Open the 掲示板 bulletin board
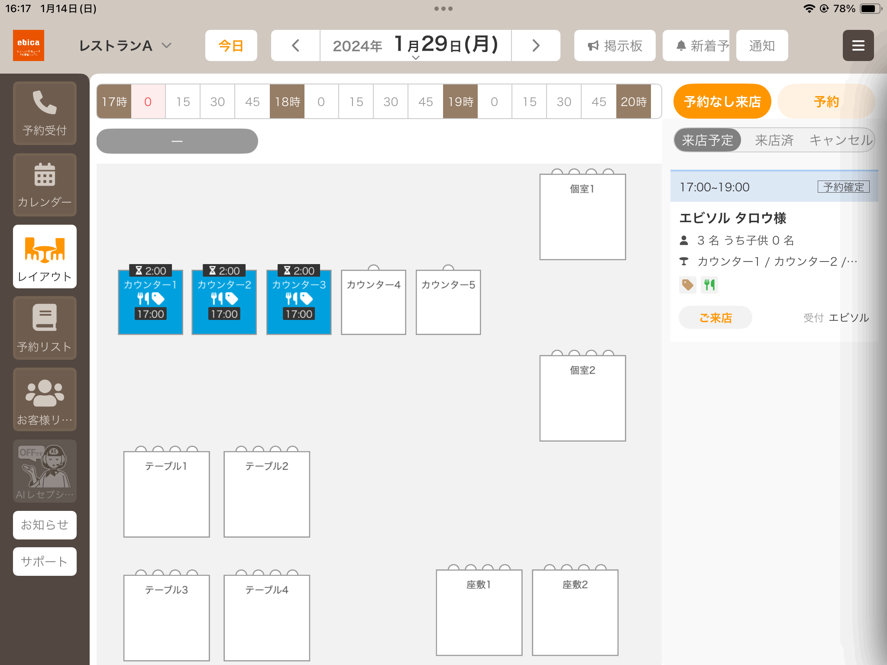Image resolution: width=887 pixels, height=665 pixels. click(x=615, y=45)
